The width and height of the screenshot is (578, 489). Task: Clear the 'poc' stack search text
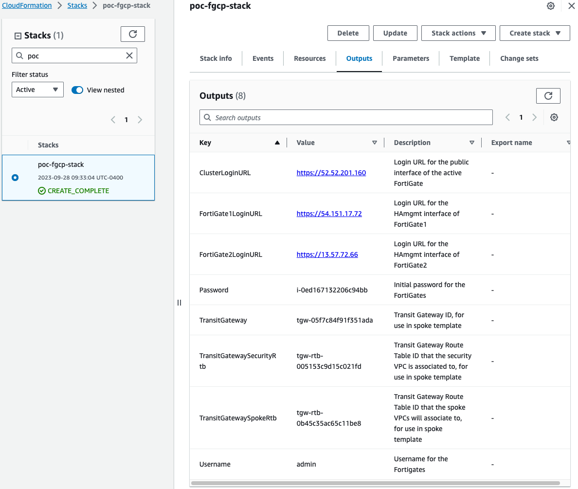click(x=129, y=55)
